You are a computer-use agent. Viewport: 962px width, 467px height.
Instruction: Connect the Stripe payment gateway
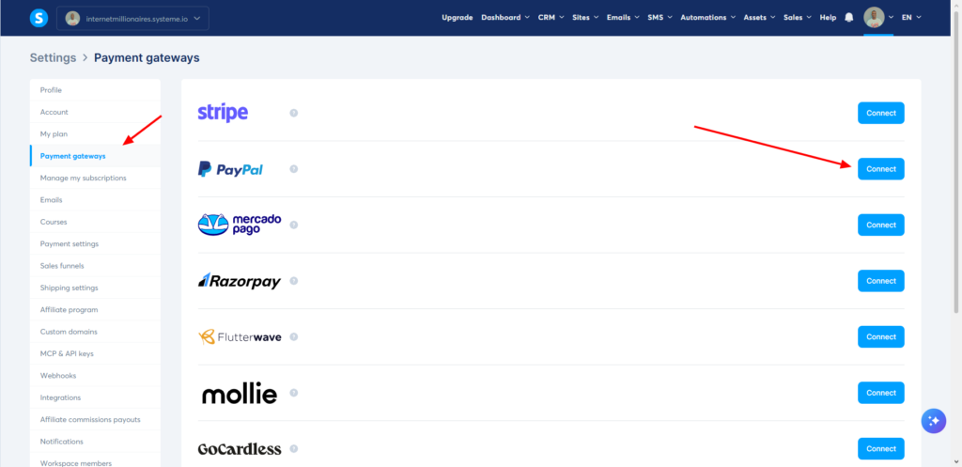880,113
